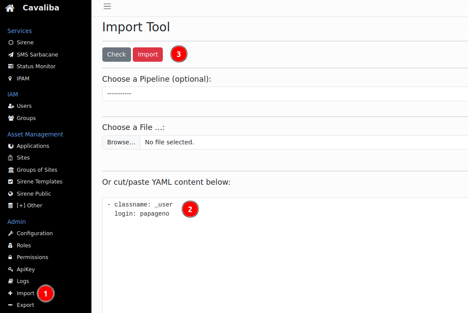Viewport: 468px width, 313px height.
Task: Open the Groups of Sites link
Action: [x=37, y=170]
